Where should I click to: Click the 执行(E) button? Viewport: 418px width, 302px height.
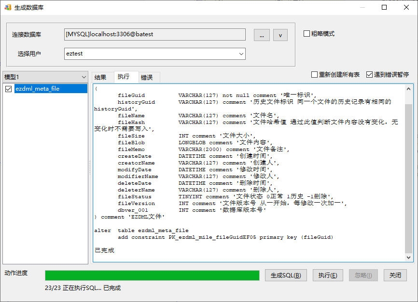(x=328, y=275)
